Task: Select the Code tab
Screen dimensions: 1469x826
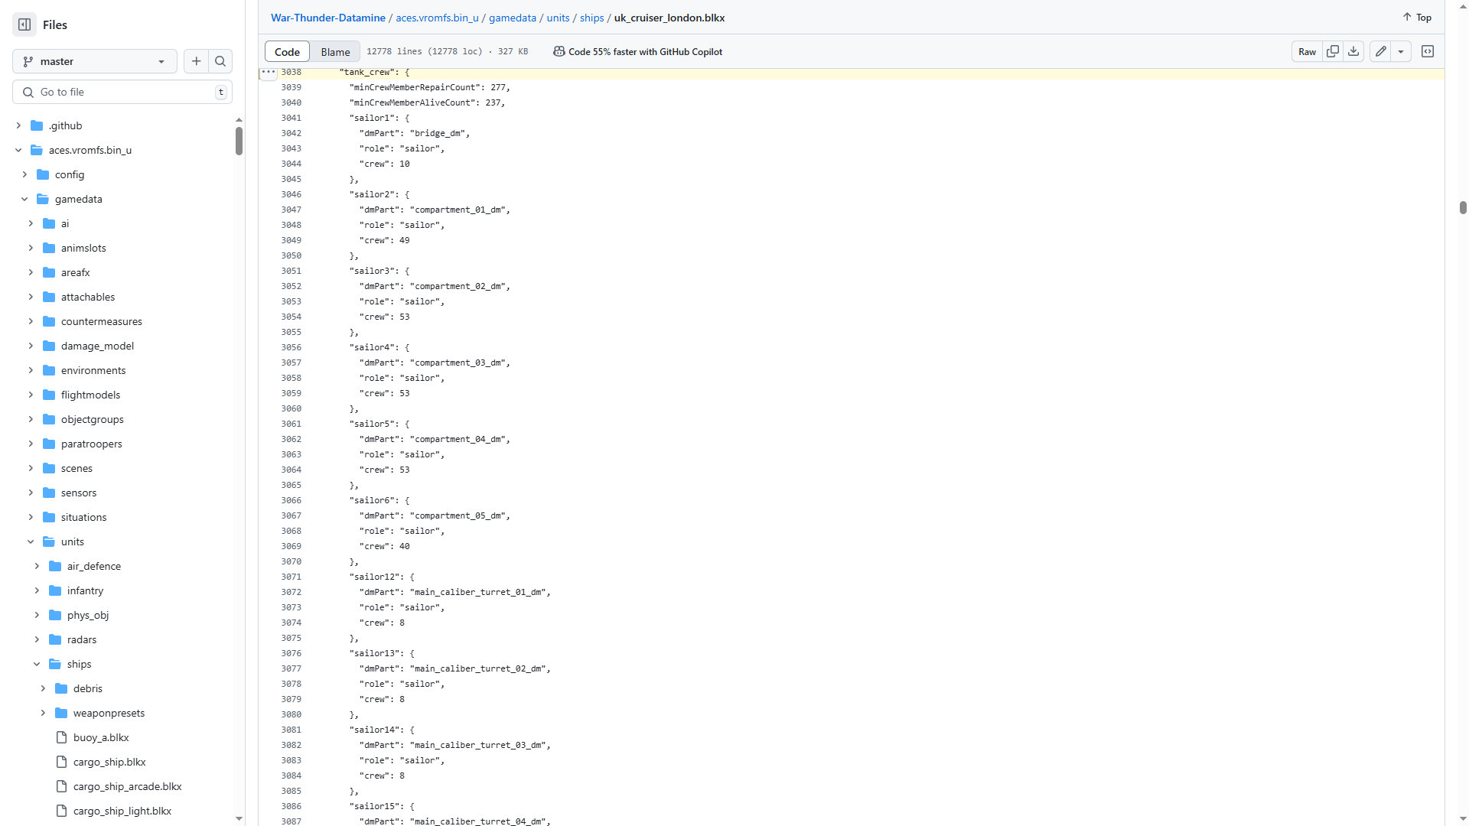Action: pos(287,51)
